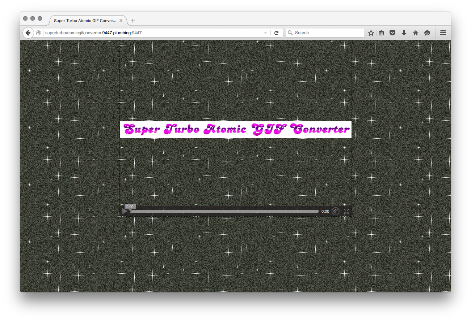Screen dimensions: 471x321
Task: Bookmark this page with the star icon
Action: (371, 33)
